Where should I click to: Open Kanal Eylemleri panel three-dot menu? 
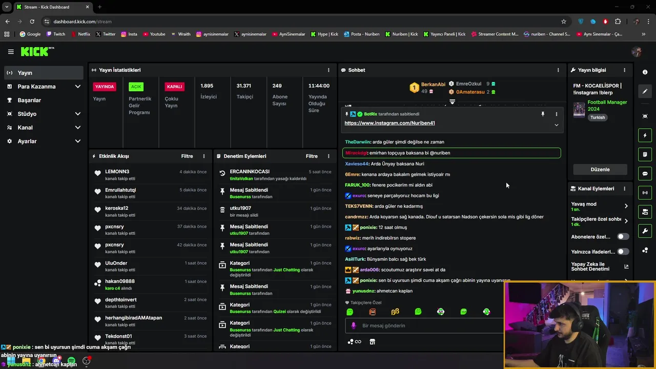tap(624, 189)
